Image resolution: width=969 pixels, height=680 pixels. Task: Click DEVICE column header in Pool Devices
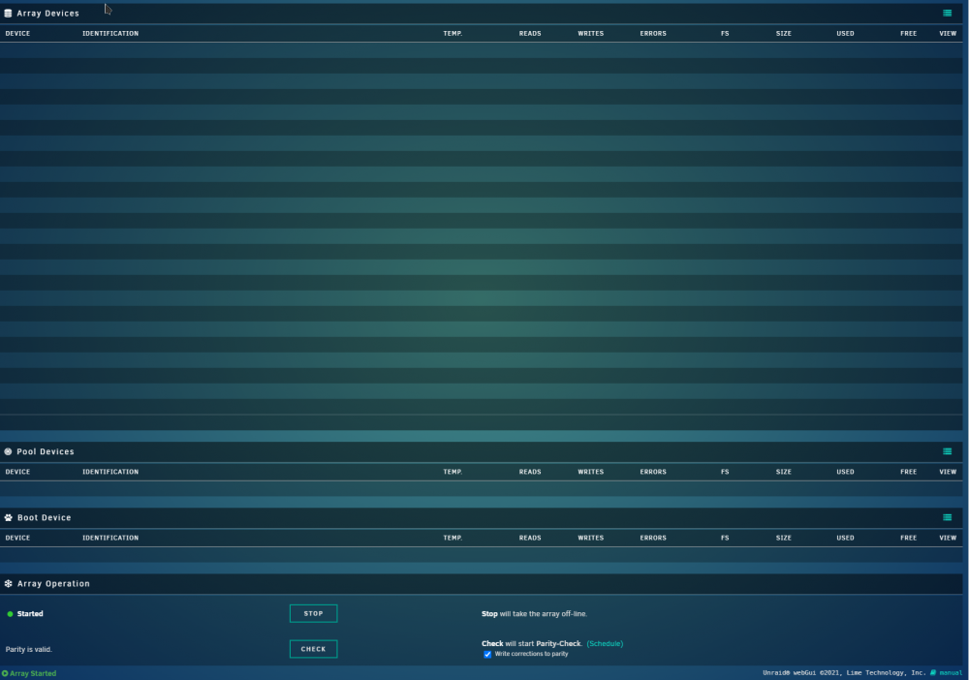17,472
